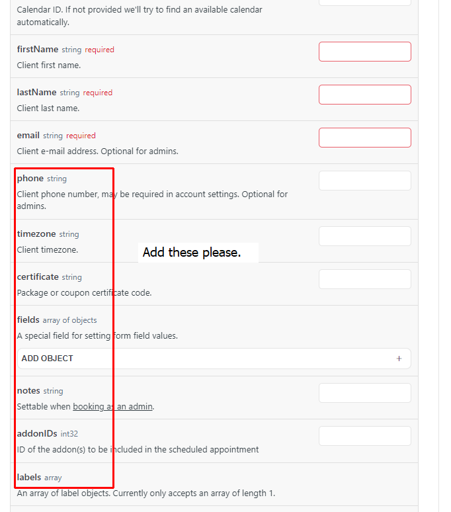Focus the lastName input field
This screenshot has height=512, width=451.
365,95
